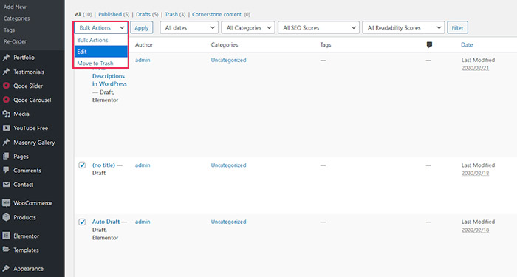The height and width of the screenshot is (277, 517).
Task: Select Edit from the Bulk Actions menu
Action: click(101, 52)
